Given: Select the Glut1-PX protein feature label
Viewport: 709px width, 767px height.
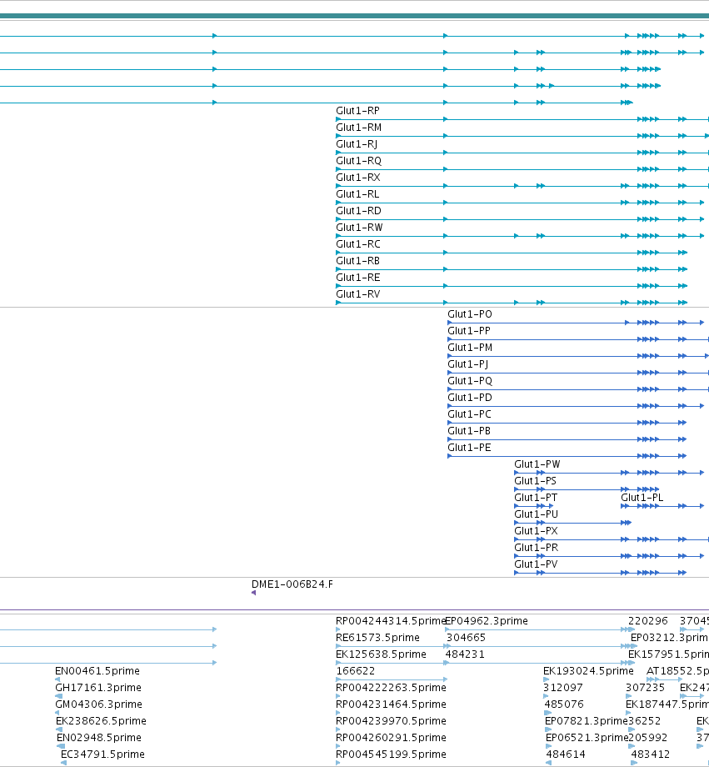Looking at the screenshot, I should click(536, 531).
